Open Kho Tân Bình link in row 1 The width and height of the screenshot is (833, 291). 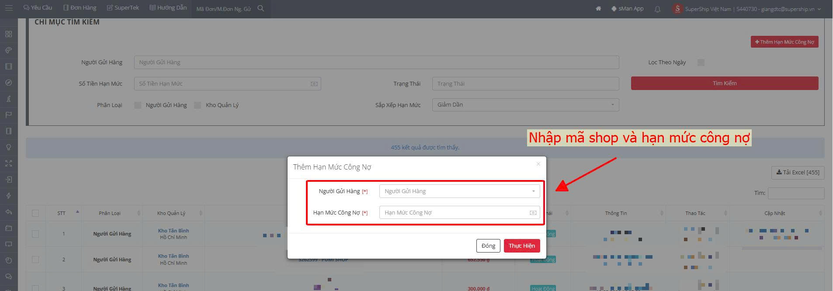click(x=174, y=231)
